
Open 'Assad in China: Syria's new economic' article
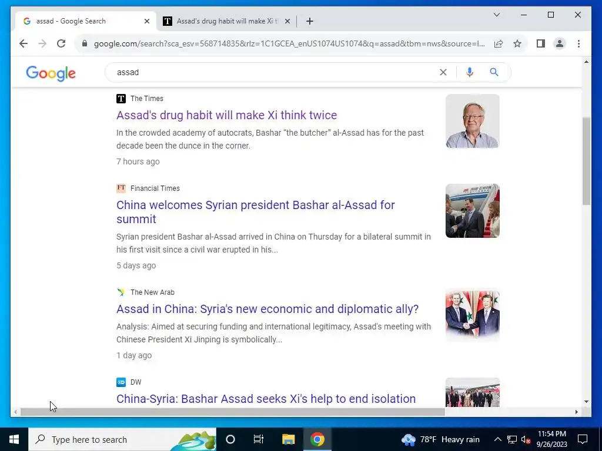[x=267, y=309]
